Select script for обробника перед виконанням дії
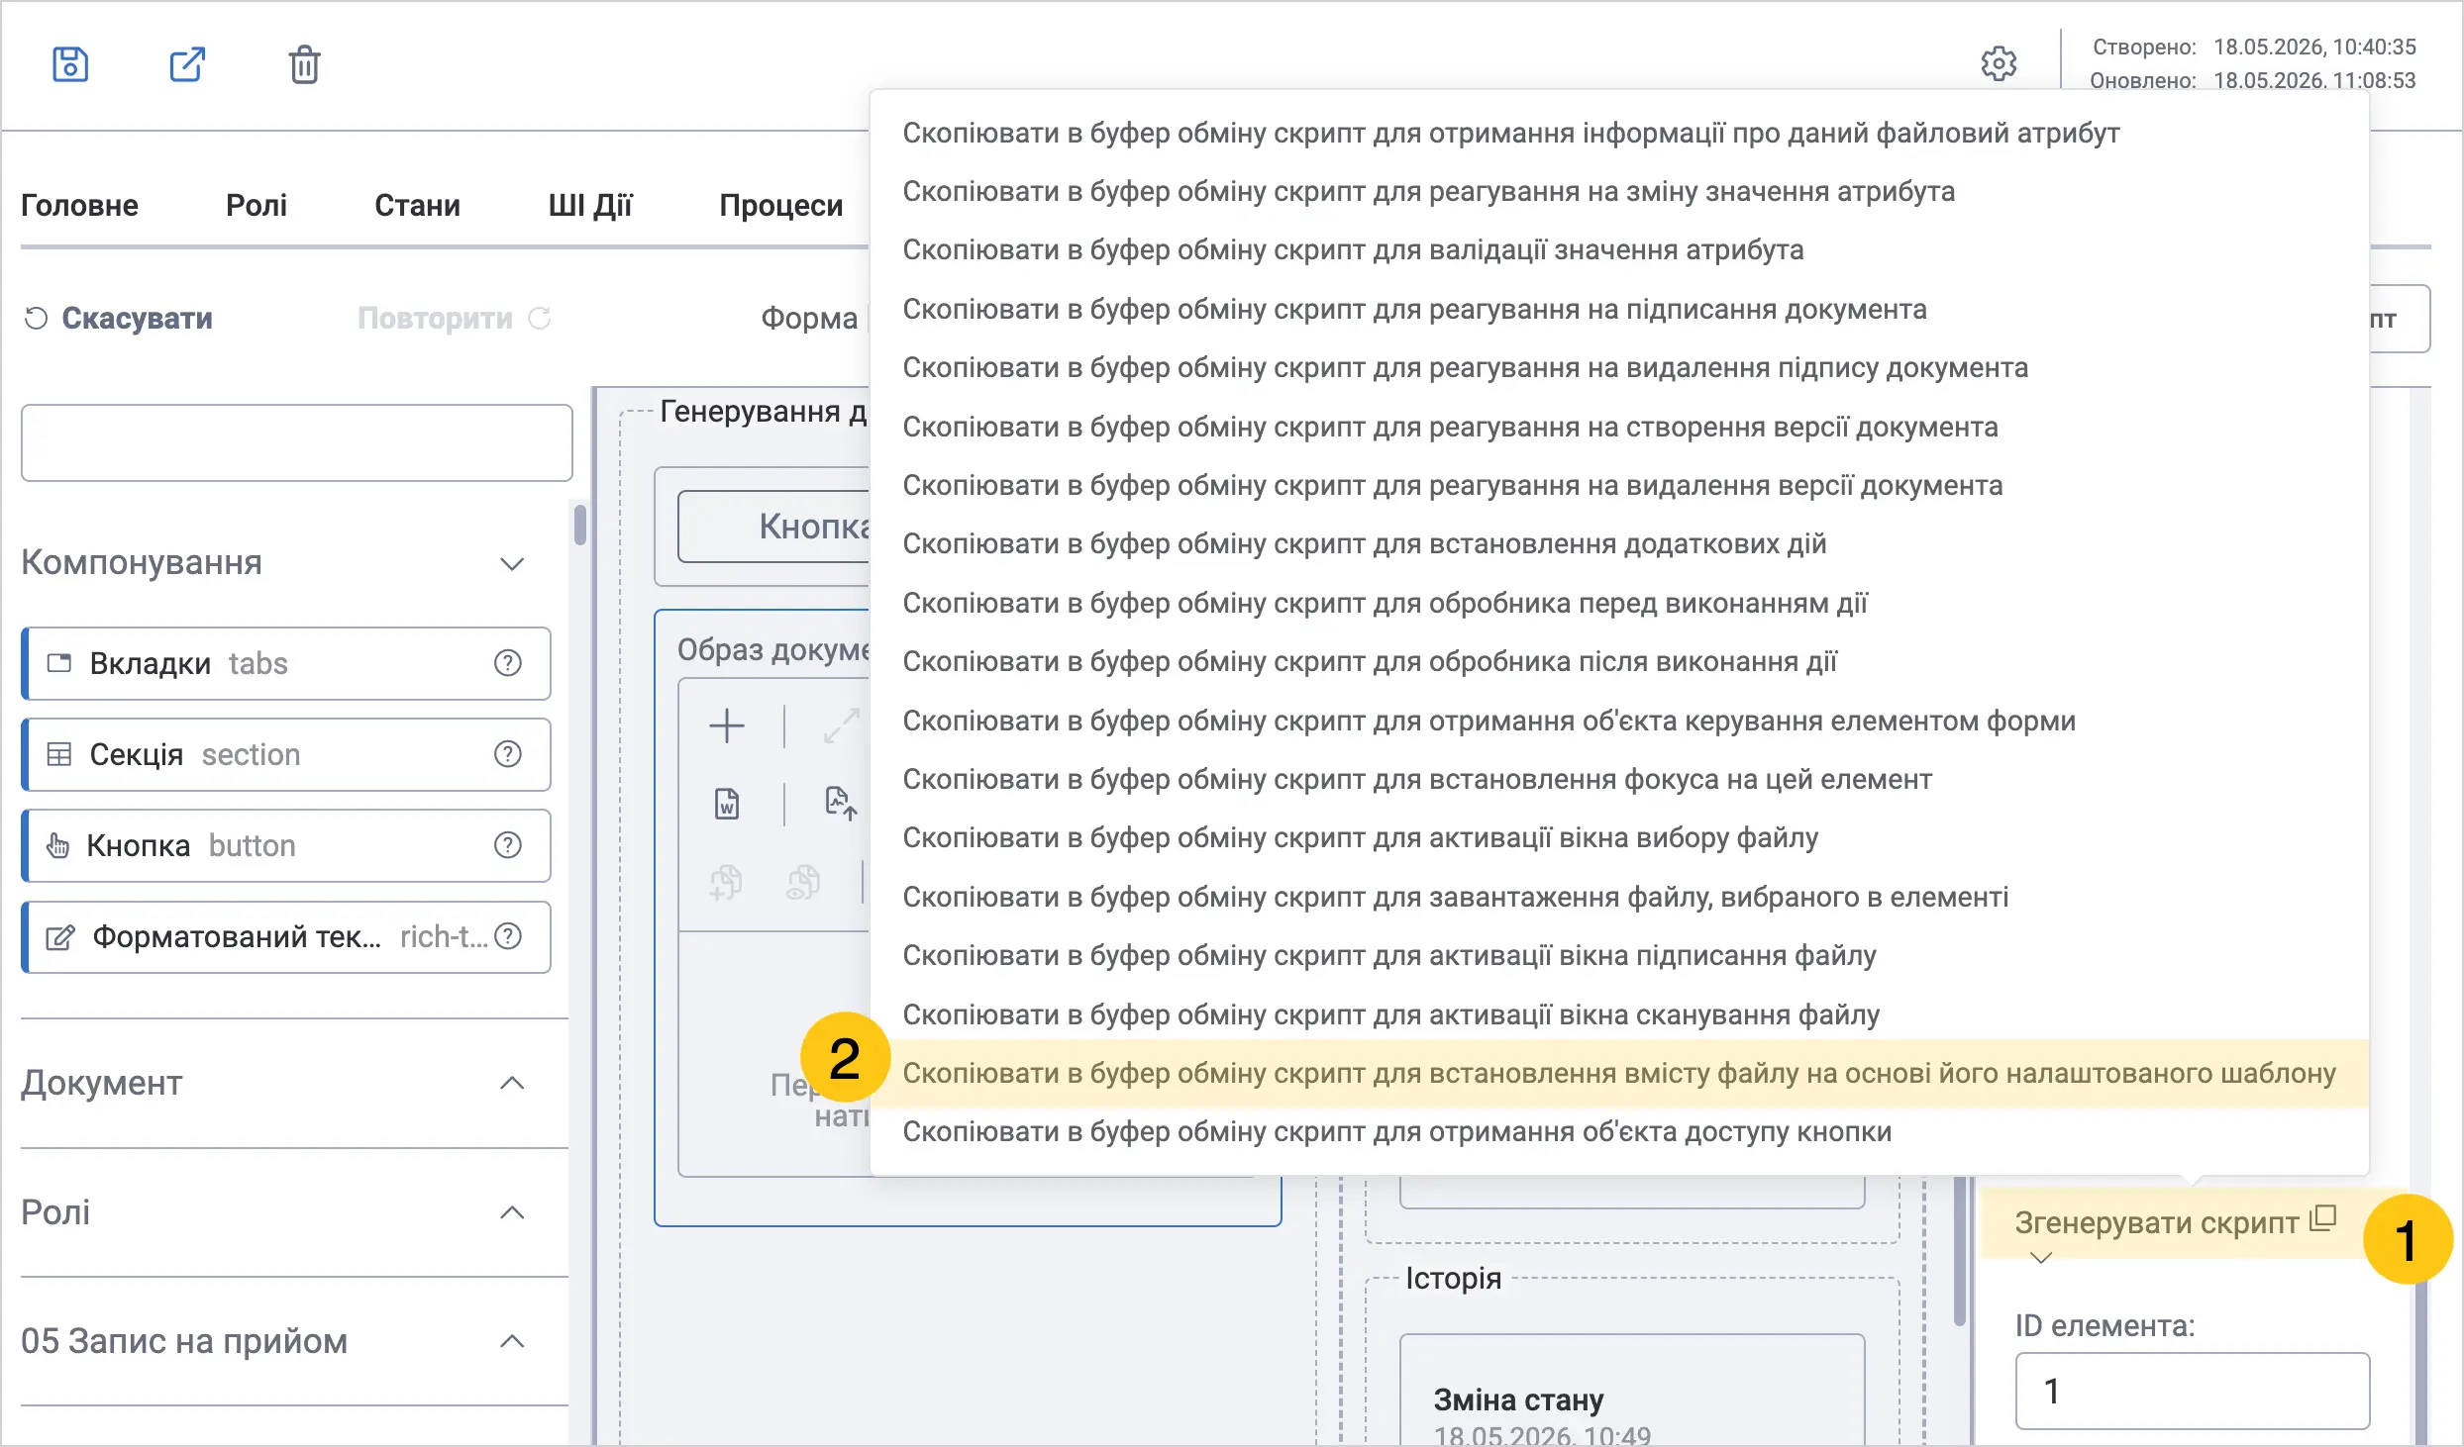This screenshot has height=1447, width=2464. pos(1619,603)
